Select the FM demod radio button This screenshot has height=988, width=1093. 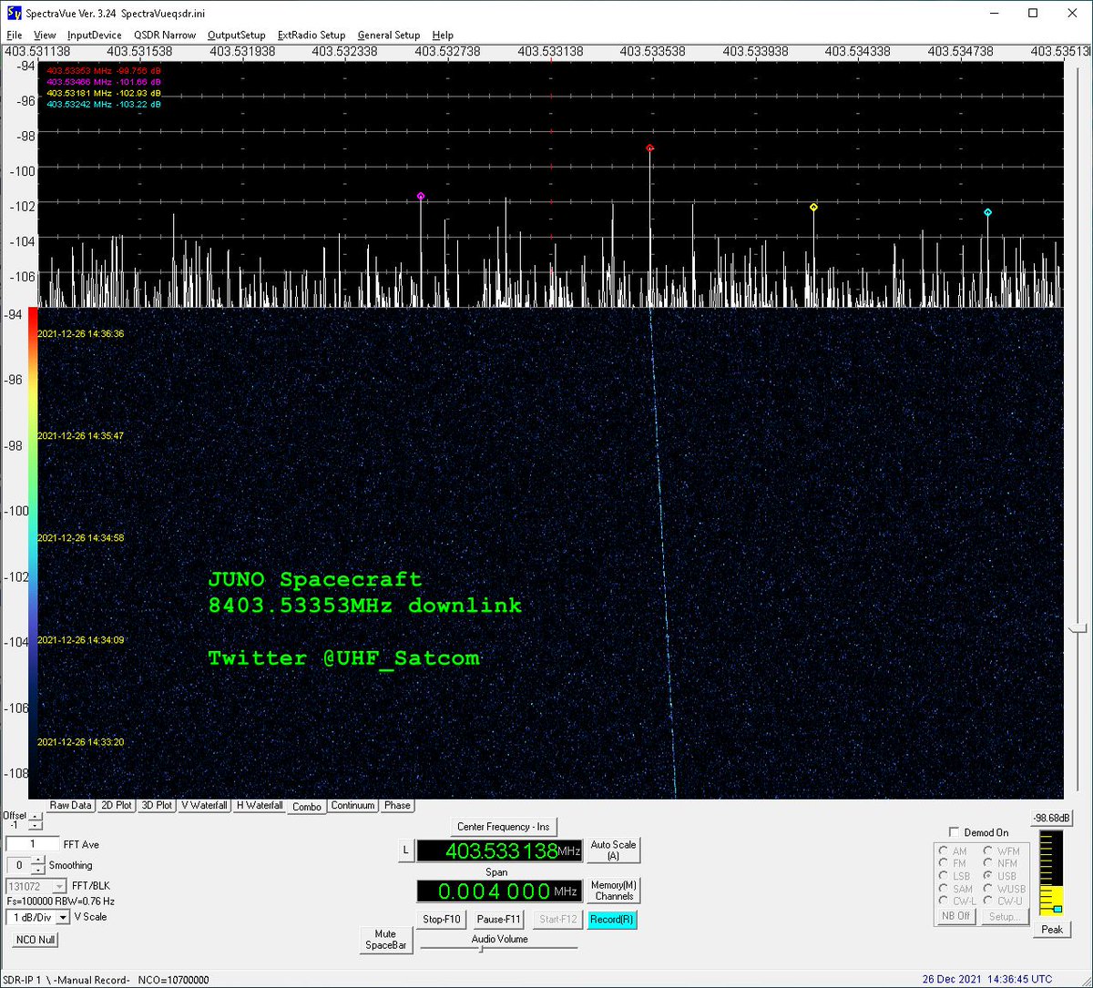944,863
